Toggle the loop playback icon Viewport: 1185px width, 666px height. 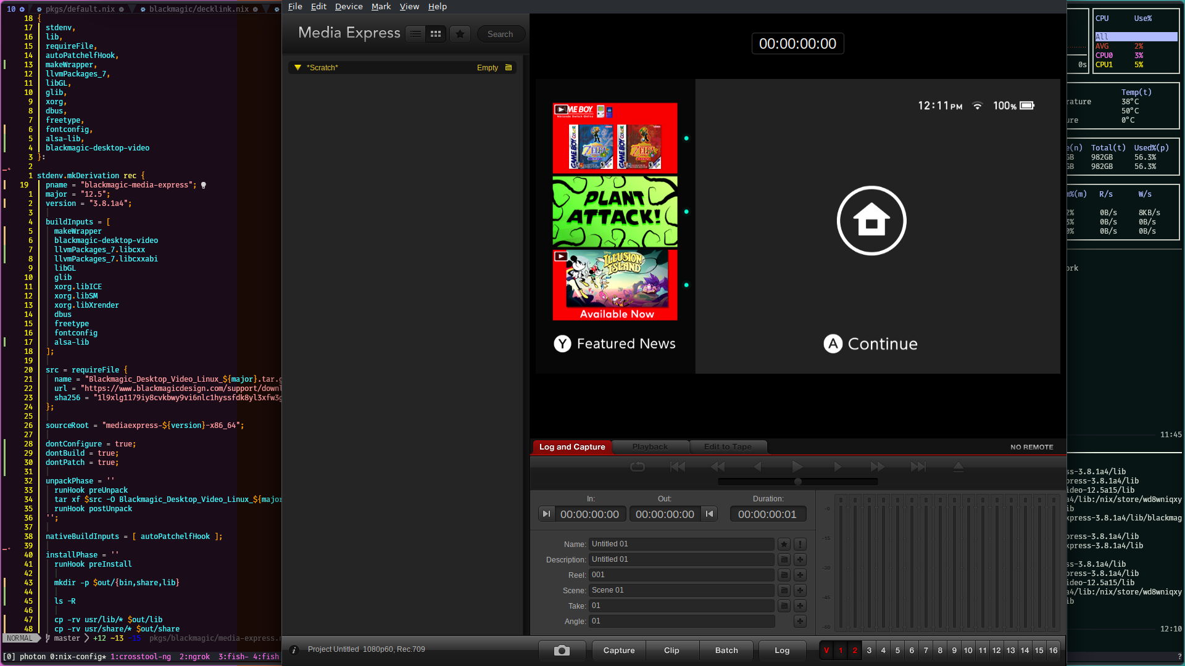638,467
